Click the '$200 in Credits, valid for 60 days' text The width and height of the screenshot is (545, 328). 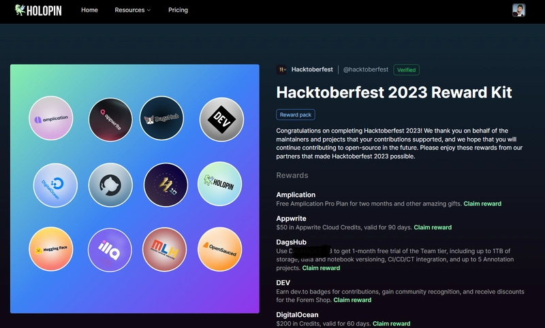coord(324,323)
